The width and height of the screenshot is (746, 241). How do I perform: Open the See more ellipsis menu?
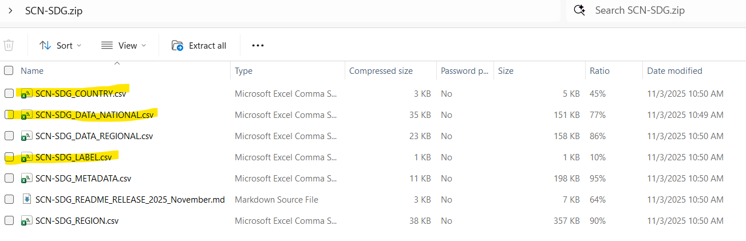(x=258, y=46)
